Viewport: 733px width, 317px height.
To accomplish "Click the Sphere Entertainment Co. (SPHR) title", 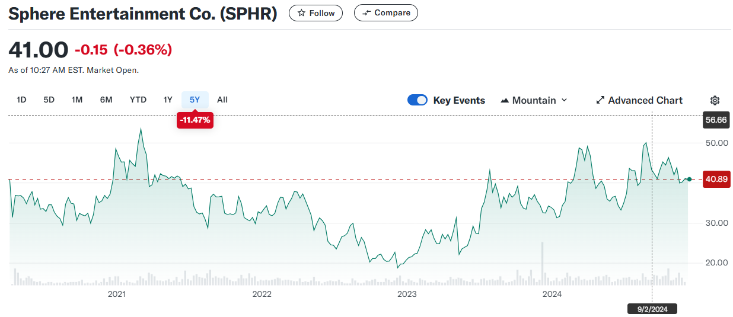I will pyautogui.click(x=143, y=14).
